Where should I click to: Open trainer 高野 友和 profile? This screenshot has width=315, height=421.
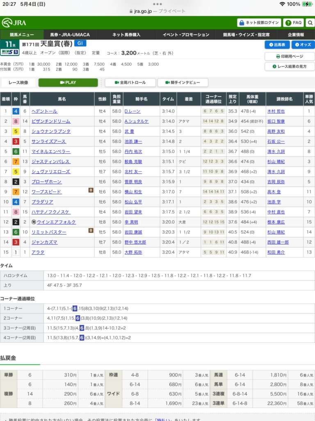pyautogui.click(x=276, y=131)
